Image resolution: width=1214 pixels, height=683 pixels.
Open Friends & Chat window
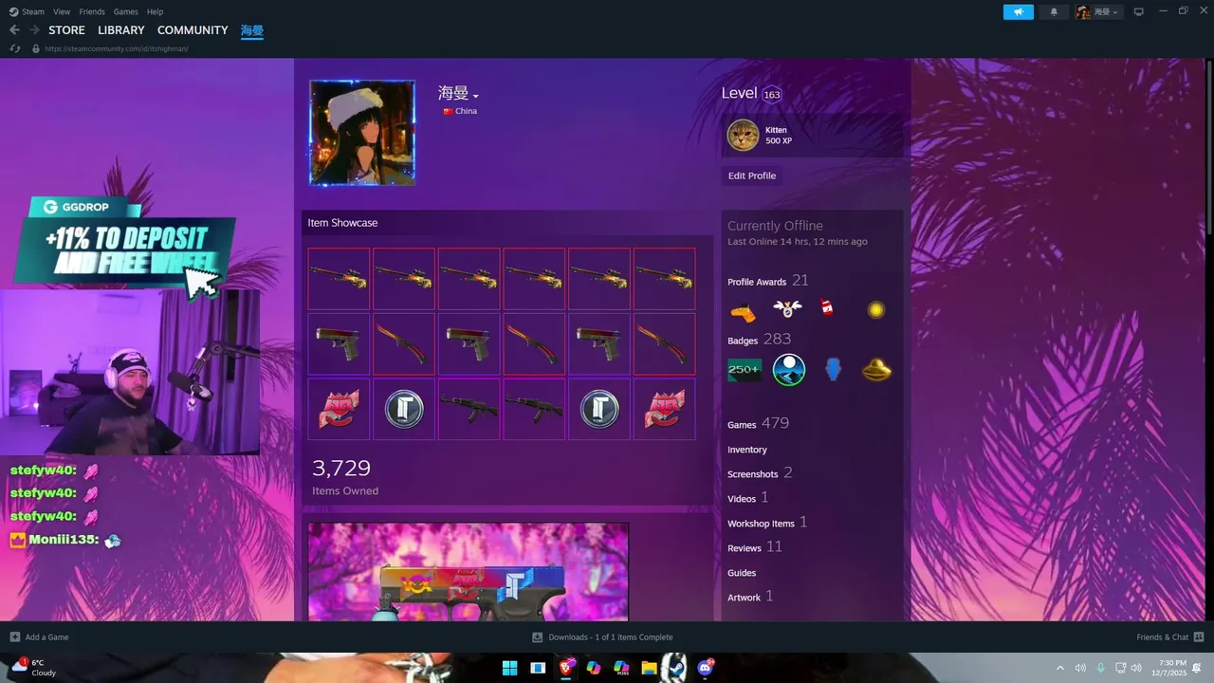[x=1169, y=637]
